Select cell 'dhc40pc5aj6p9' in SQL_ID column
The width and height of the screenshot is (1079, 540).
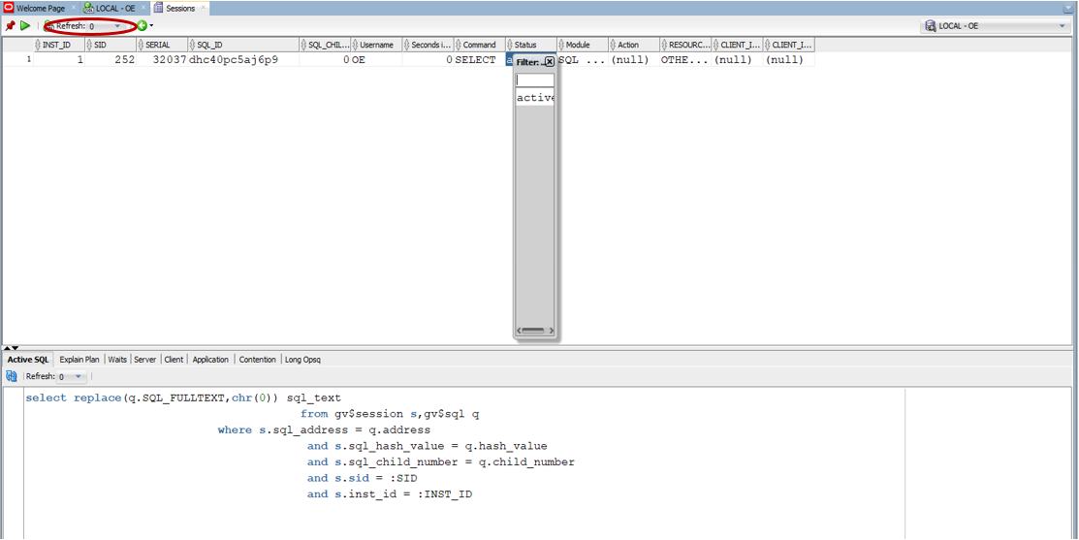pos(243,60)
